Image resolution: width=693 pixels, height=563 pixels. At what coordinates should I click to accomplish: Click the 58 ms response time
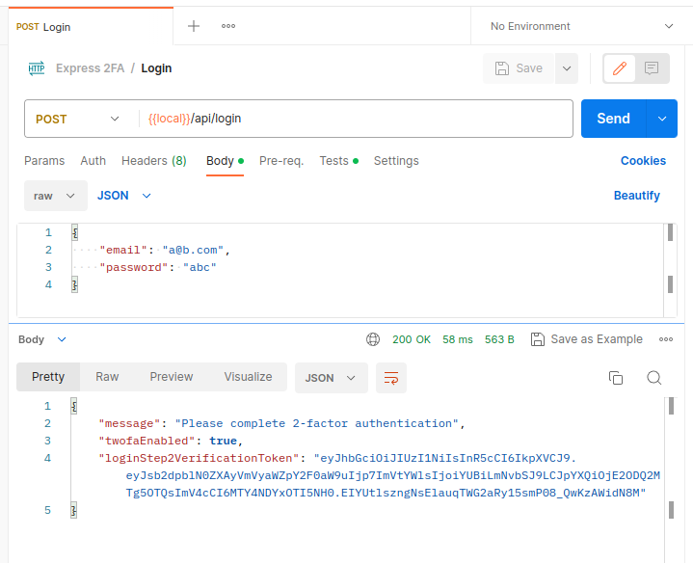[x=458, y=339]
